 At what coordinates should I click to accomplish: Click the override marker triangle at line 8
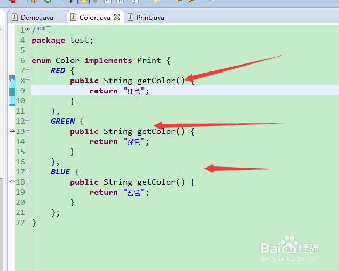(12, 79)
